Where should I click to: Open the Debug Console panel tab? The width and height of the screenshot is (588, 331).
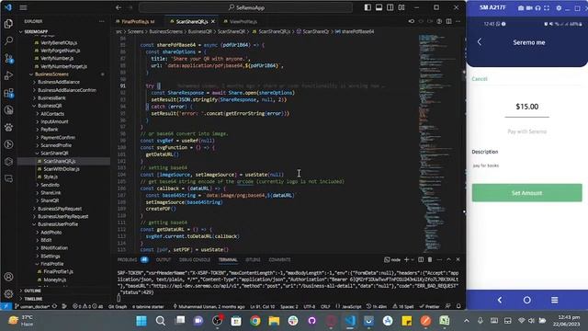[195, 259]
